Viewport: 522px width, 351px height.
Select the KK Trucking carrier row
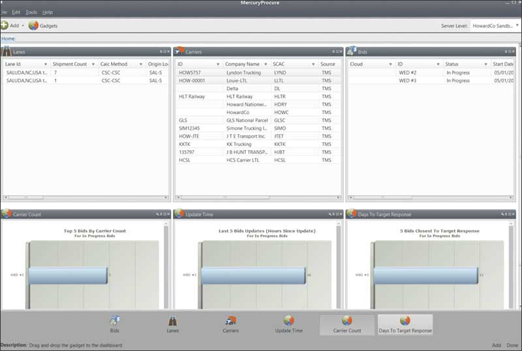pyautogui.click(x=258, y=144)
